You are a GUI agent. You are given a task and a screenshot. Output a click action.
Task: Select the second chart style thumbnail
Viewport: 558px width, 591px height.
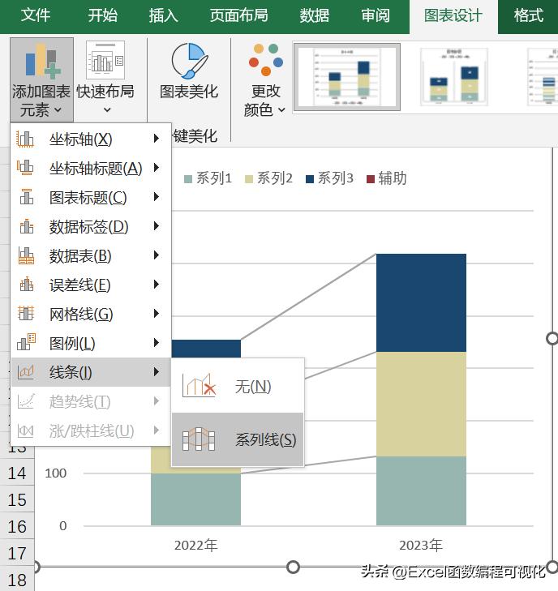click(454, 77)
